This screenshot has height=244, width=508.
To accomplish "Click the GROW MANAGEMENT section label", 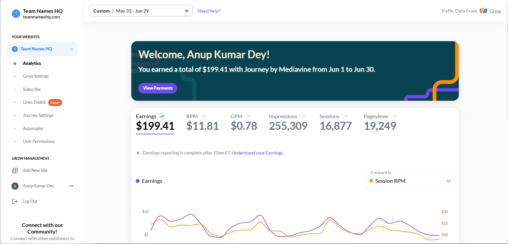I will point(31,158).
